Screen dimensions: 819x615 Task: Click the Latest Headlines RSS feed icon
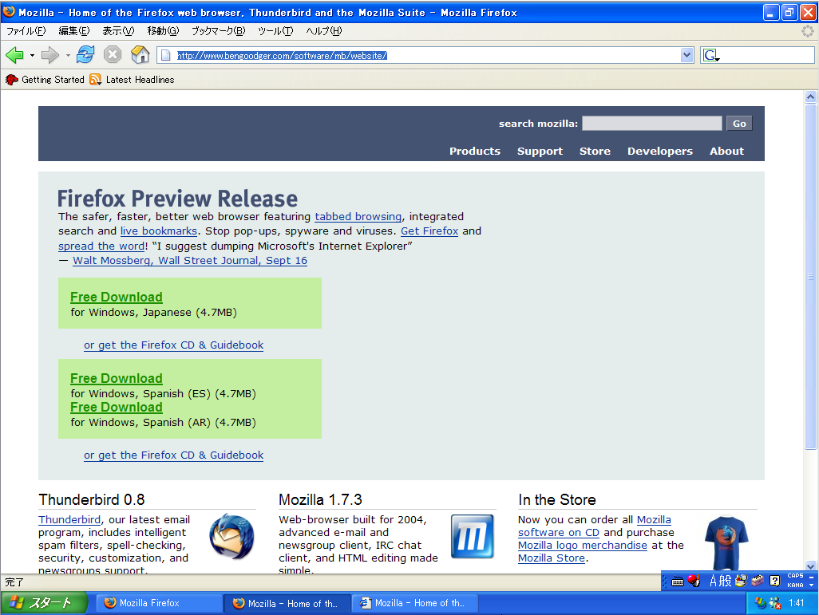[x=95, y=79]
